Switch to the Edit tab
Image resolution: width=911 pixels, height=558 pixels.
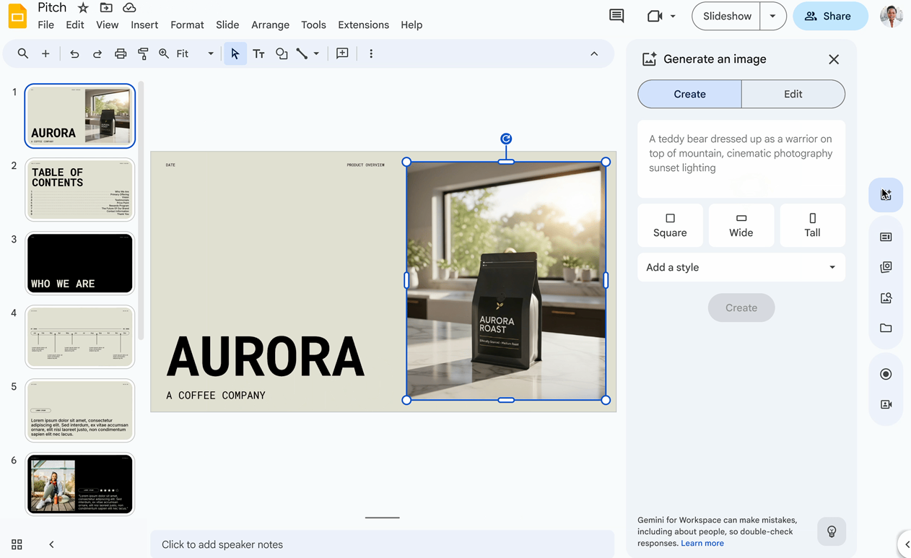pos(793,94)
